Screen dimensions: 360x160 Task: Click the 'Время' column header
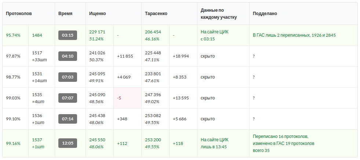pos(65,14)
